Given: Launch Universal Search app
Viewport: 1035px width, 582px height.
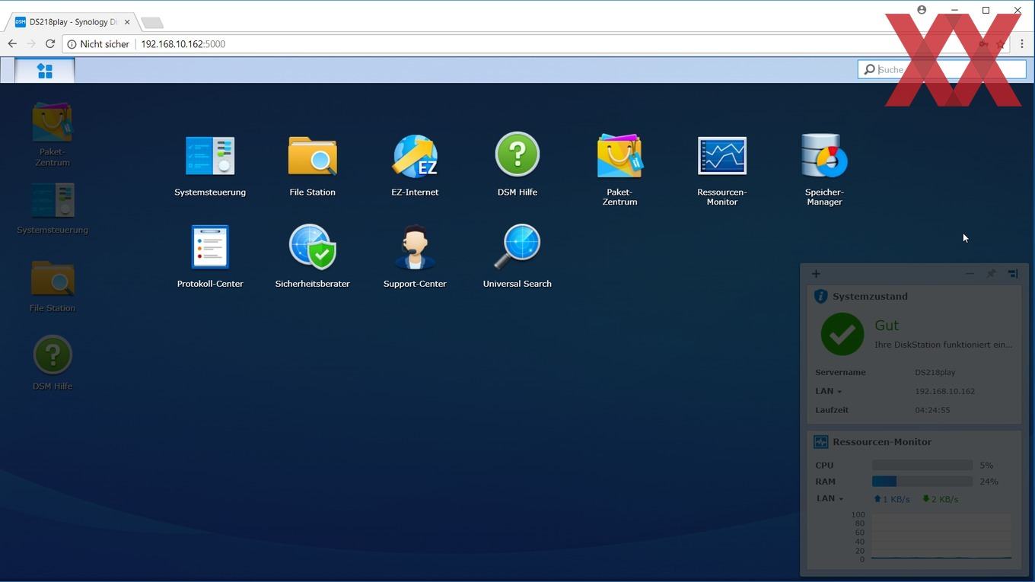Looking at the screenshot, I should point(517,256).
